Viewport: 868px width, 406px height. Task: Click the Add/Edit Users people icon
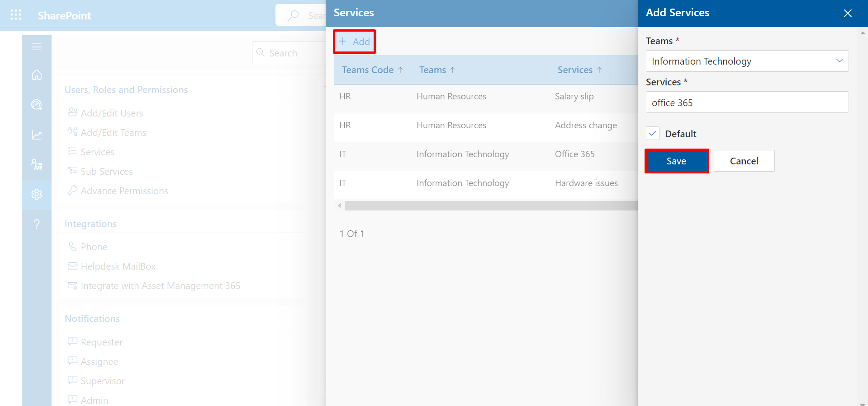point(72,112)
